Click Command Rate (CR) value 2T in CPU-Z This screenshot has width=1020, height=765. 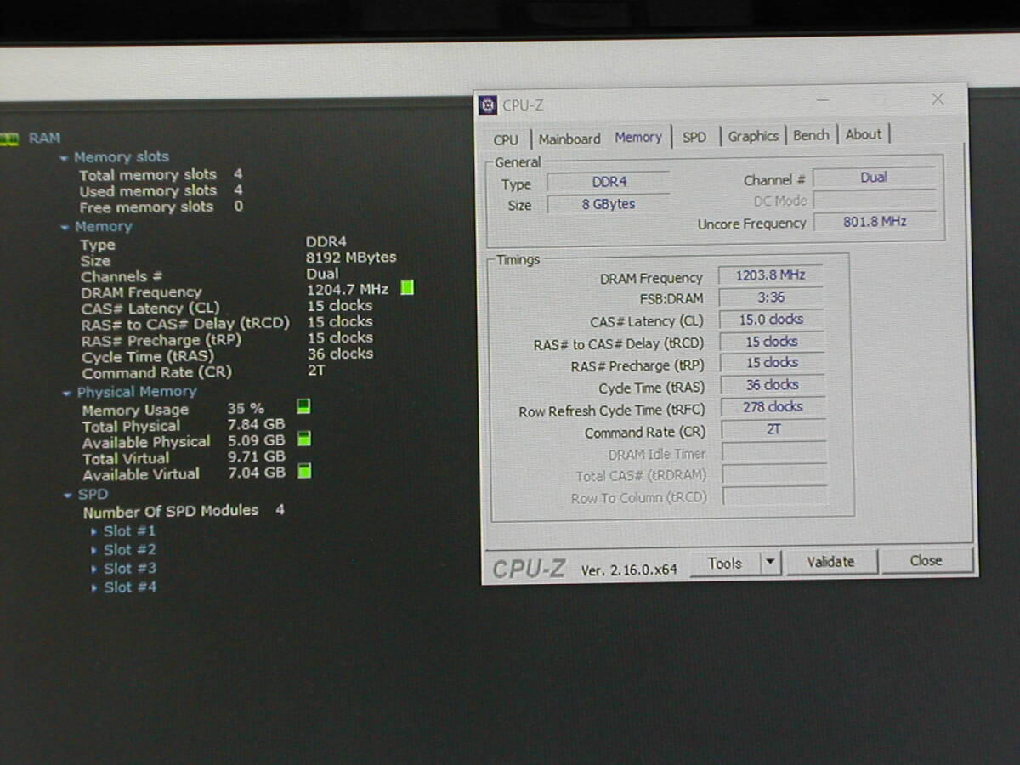[x=773, y=429]
